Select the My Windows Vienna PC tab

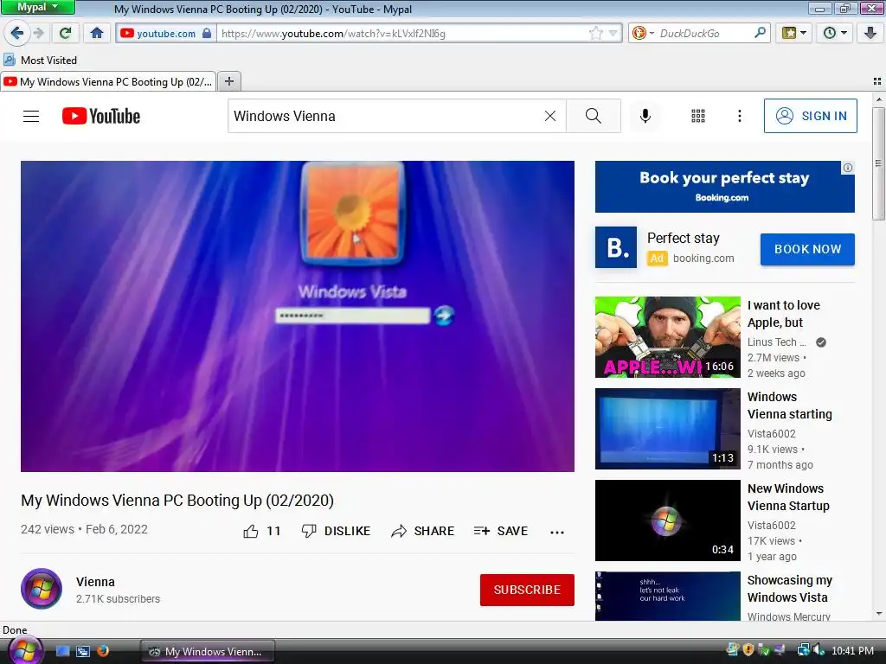108,82
